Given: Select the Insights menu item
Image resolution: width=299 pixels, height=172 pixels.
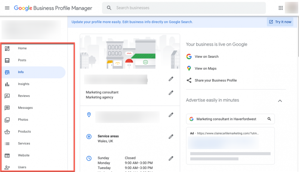Looking at the screenshot, I should coord(24,84).
